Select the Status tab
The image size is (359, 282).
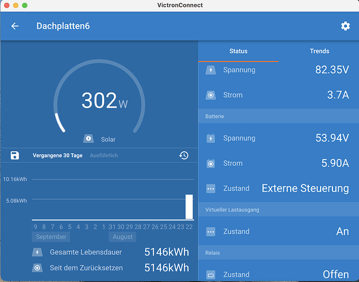coord(238,51)
